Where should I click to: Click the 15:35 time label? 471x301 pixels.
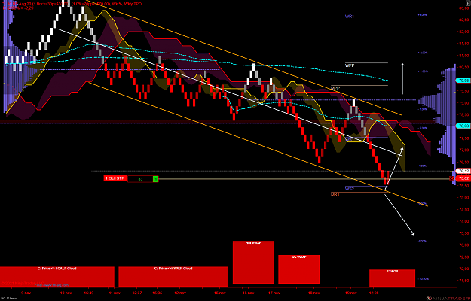click(x=158, y=293)
